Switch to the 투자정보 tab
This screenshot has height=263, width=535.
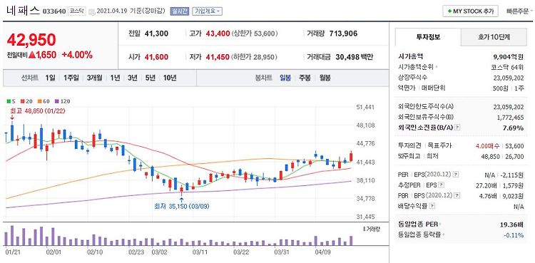coord(428,38)
